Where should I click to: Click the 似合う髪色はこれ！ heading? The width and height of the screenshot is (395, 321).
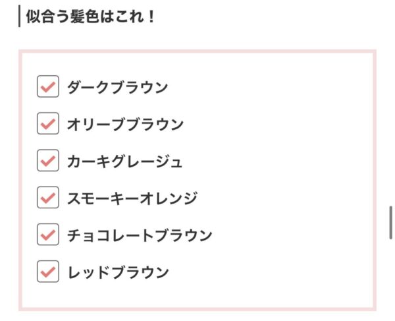(90, 16)
